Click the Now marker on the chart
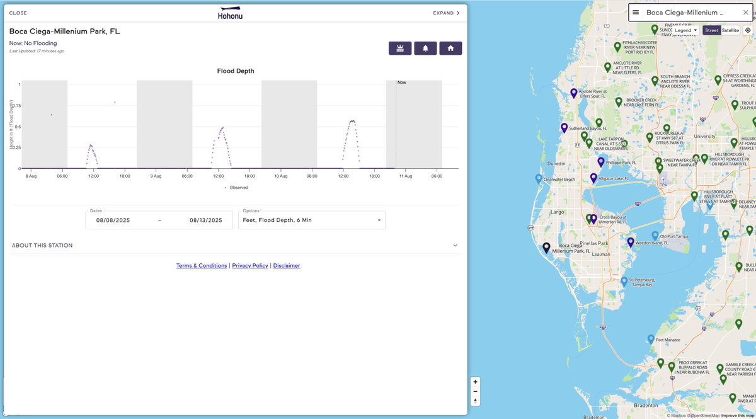Screen dimensions: 756x419 click(x=401, y=82)
